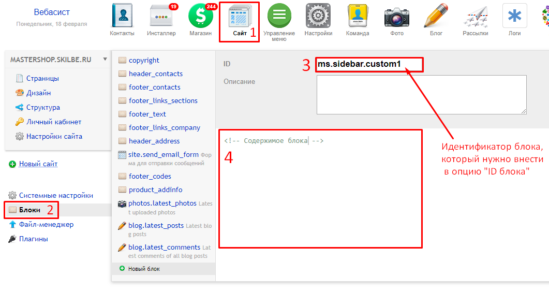Select Страницы in the site menu
Image resolution: width=549 pixels, height=305 pixels.
[42, 79]
